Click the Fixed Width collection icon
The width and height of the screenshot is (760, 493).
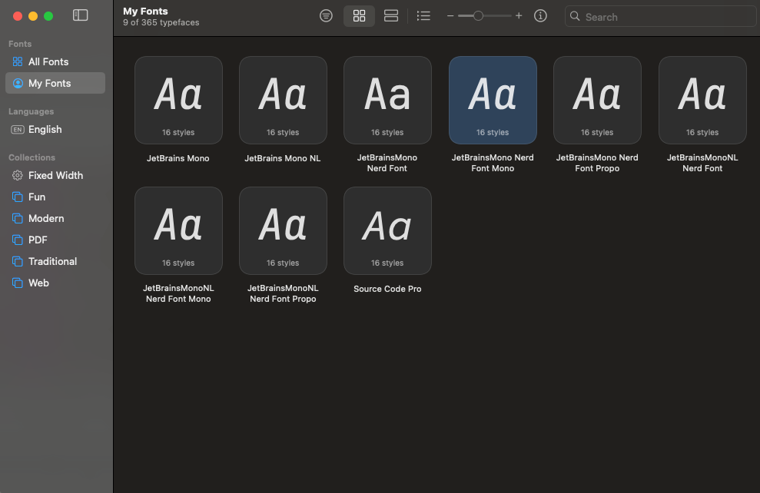pyautogui.click(x=17, y=175)
